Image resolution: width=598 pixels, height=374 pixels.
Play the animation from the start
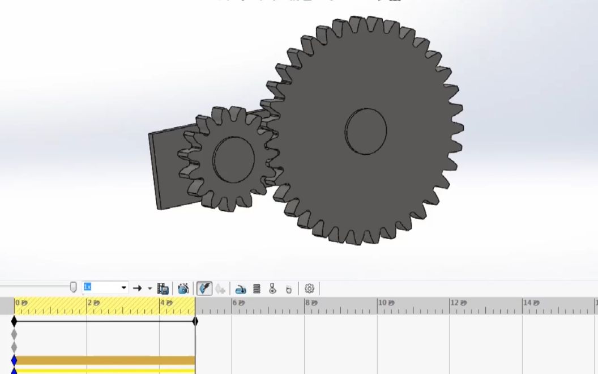click(x=221, y=288)
